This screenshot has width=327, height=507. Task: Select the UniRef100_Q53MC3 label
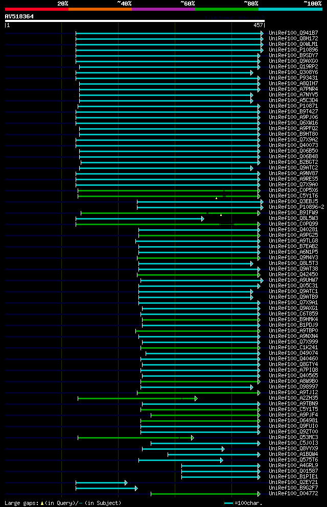(x=293, y=438)
